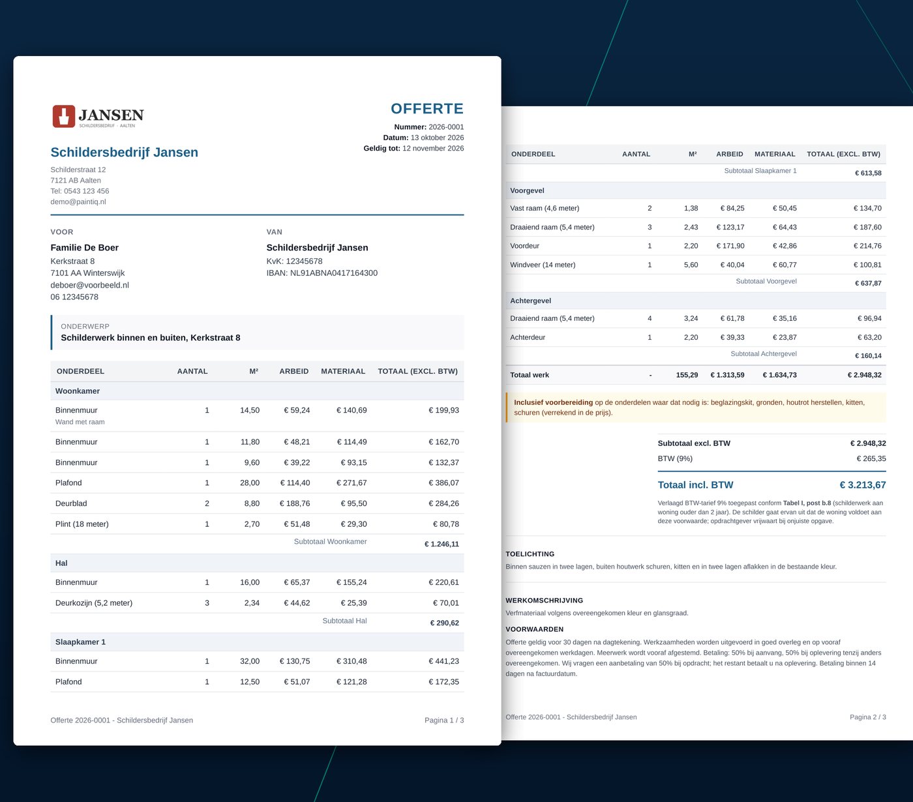The image size is (913, 802).
Task: Click the BTW (9%) amount € 265,35
Action: pos(871,459)
